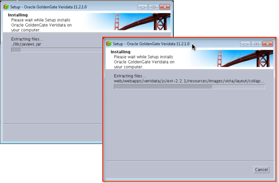This screenshot has height=183, width=279.
Task: Click the 'Installing' heading in front window
Action: coord(120,52)
